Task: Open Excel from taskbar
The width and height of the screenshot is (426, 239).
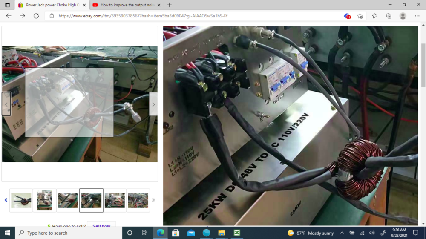Action: (237, 233)
